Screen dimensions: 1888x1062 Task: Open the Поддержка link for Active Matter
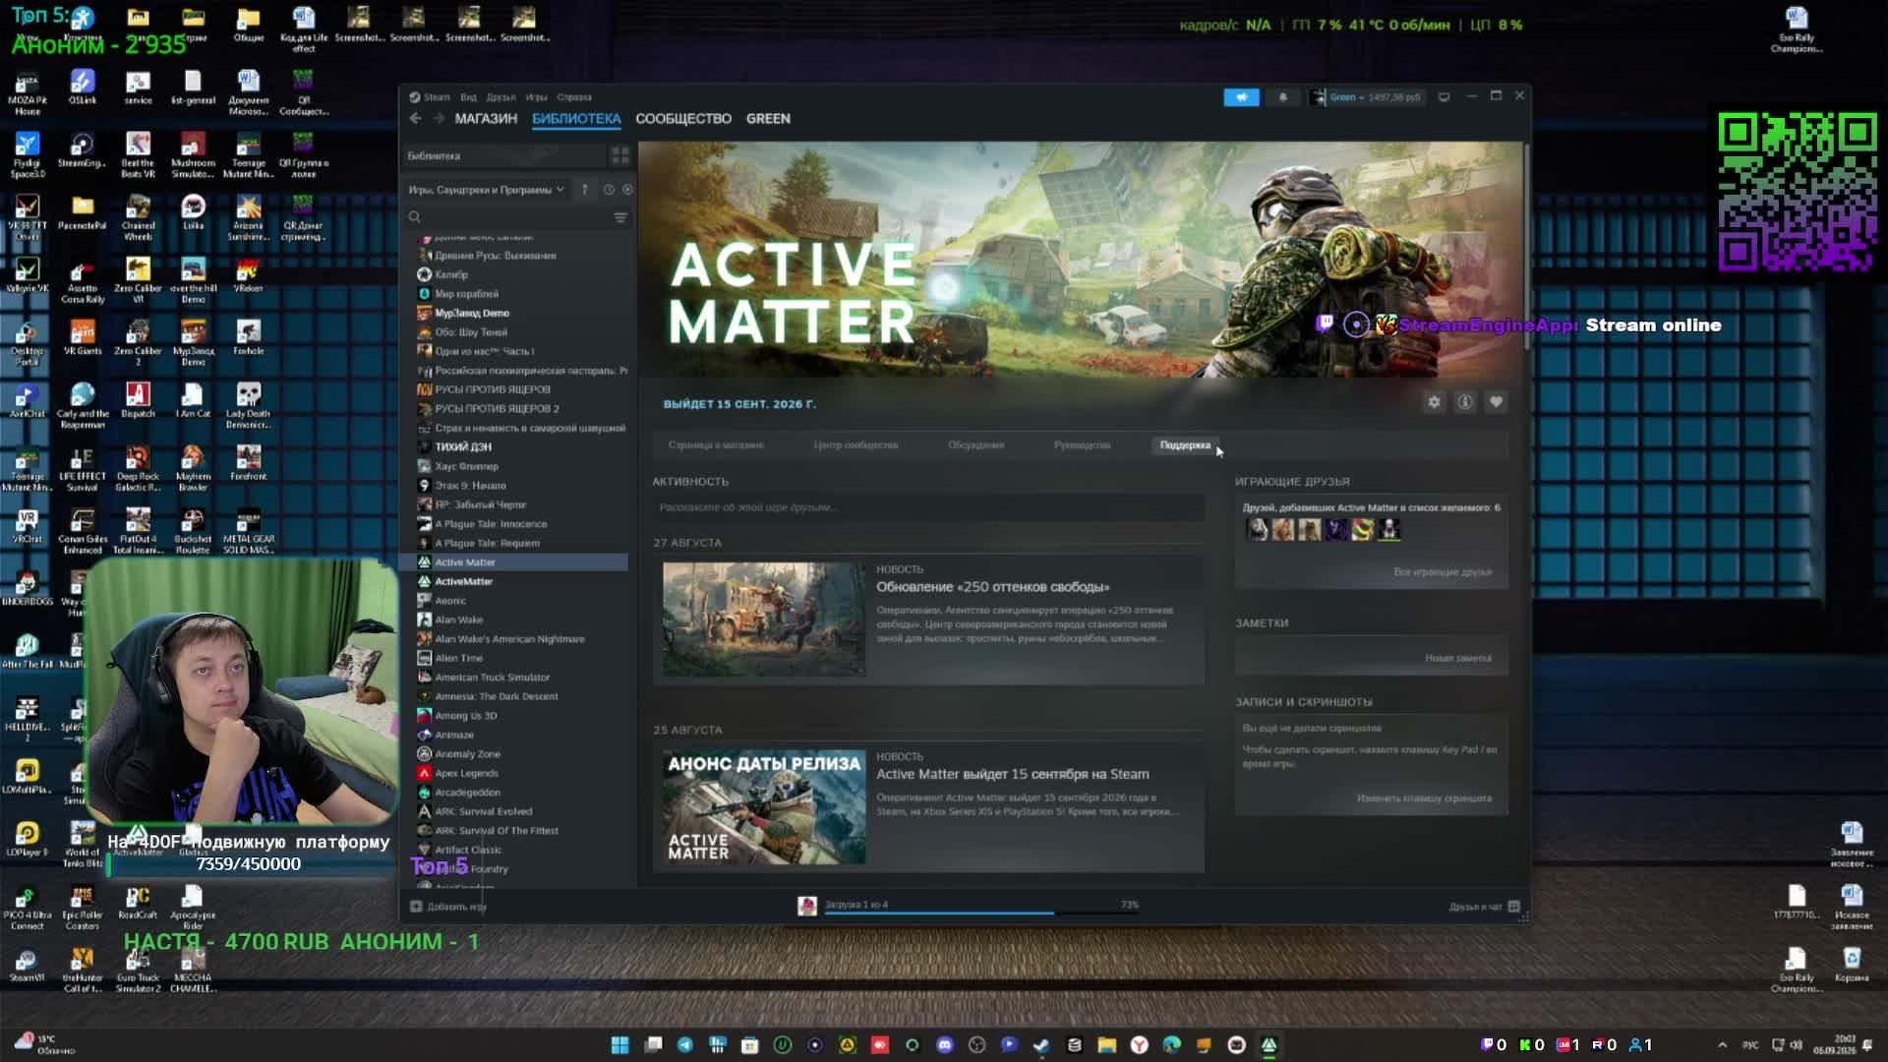coord(1185,445)
